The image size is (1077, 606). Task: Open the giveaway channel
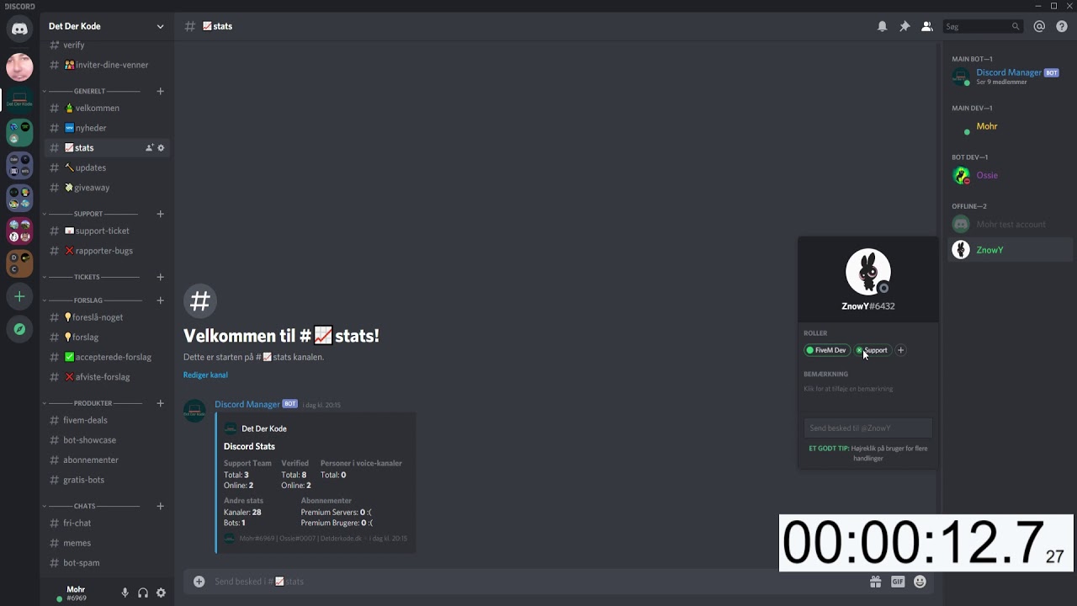[108, 188]
